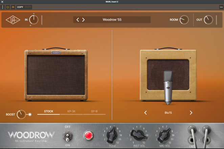Go to previous preset with left arrow
Screen dimensions: 224x149
click(x=78, y=20)
